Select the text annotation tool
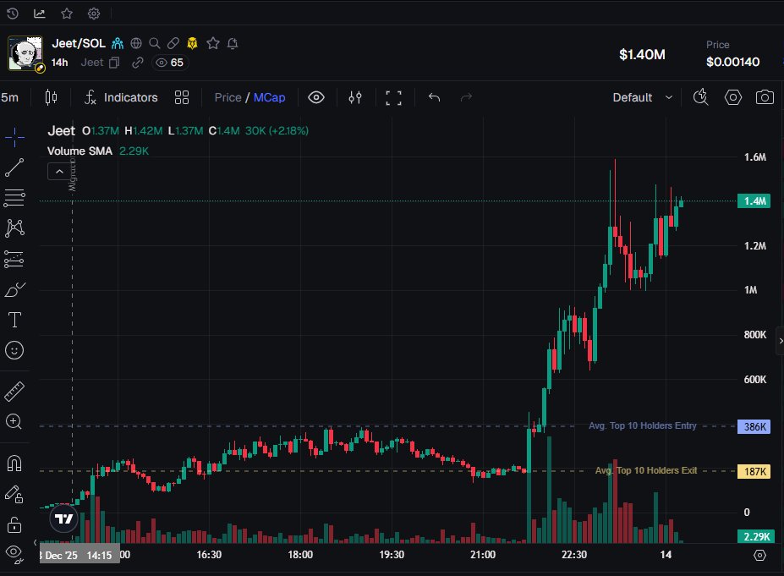This screenshot has width=784, height=576. tap(14, 319)
